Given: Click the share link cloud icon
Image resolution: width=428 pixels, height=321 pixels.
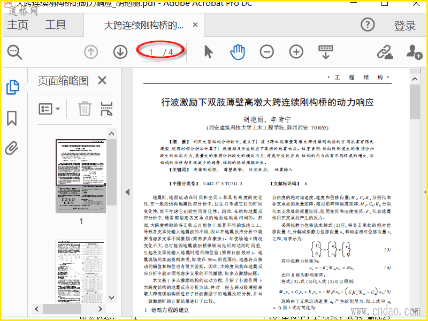Looking at the screenshot, I should 385,52.
